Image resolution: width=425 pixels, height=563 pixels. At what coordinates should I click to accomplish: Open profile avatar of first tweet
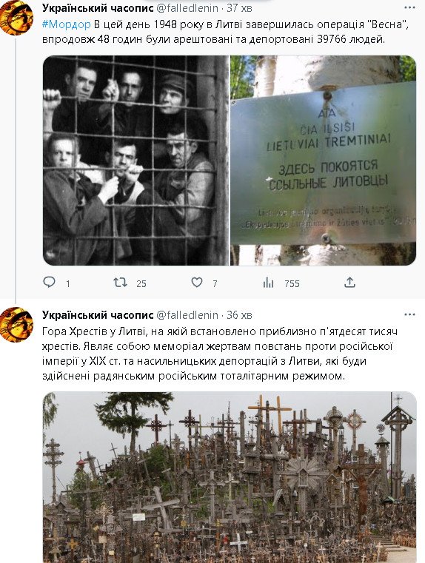click(16, 18)
